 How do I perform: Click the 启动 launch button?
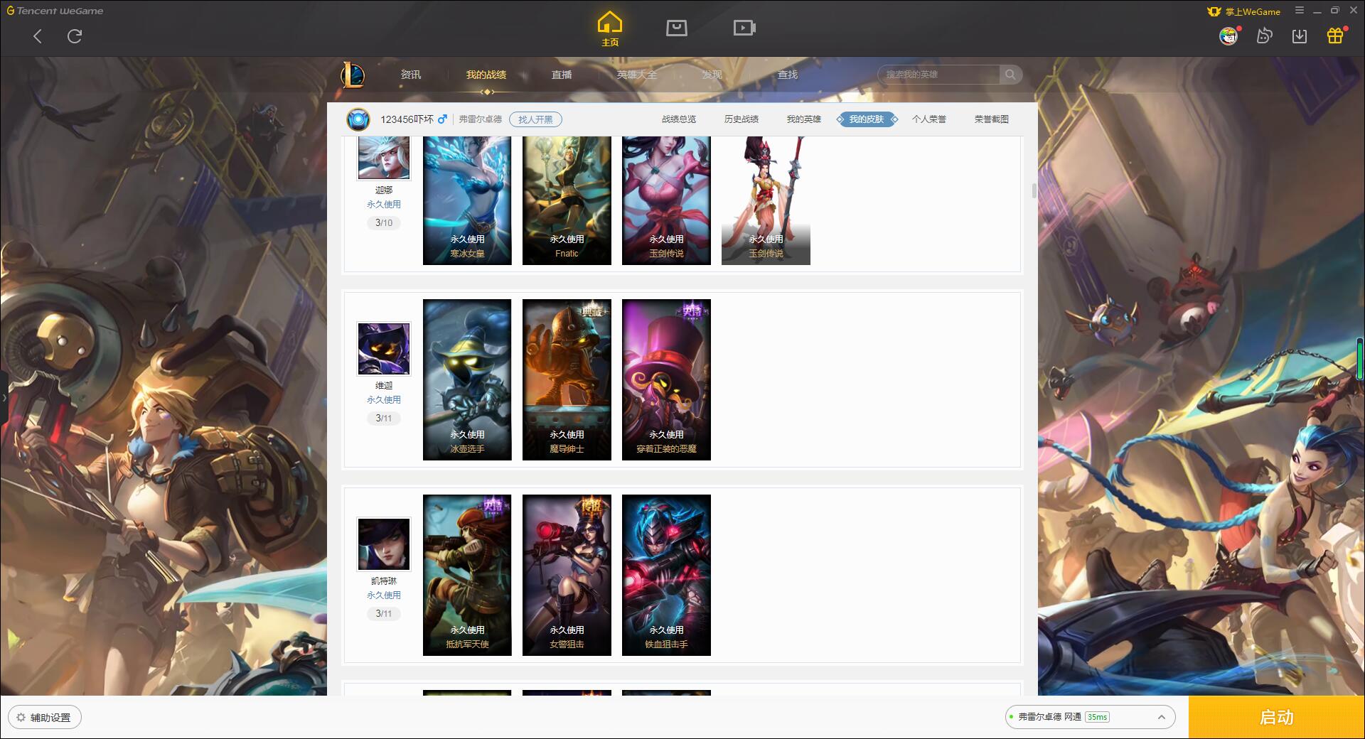point(1276,718)
